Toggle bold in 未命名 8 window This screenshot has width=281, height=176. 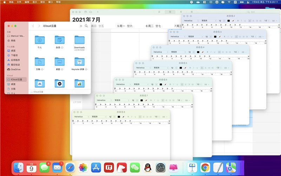coord(128,117)
